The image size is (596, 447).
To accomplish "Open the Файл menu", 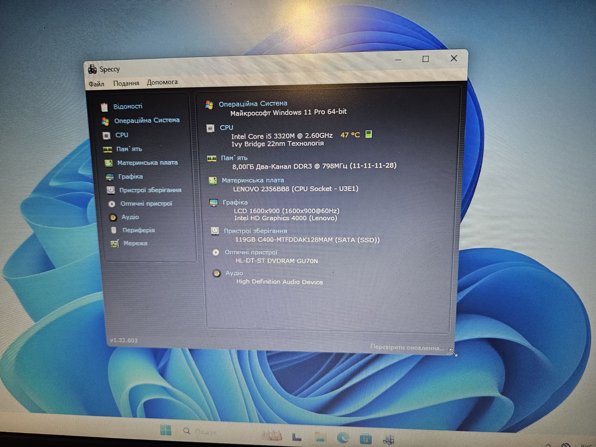I will click(x=97, y=84).
